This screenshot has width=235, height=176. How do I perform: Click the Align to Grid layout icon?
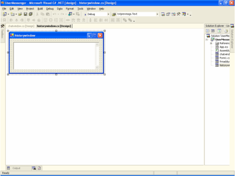4,20
